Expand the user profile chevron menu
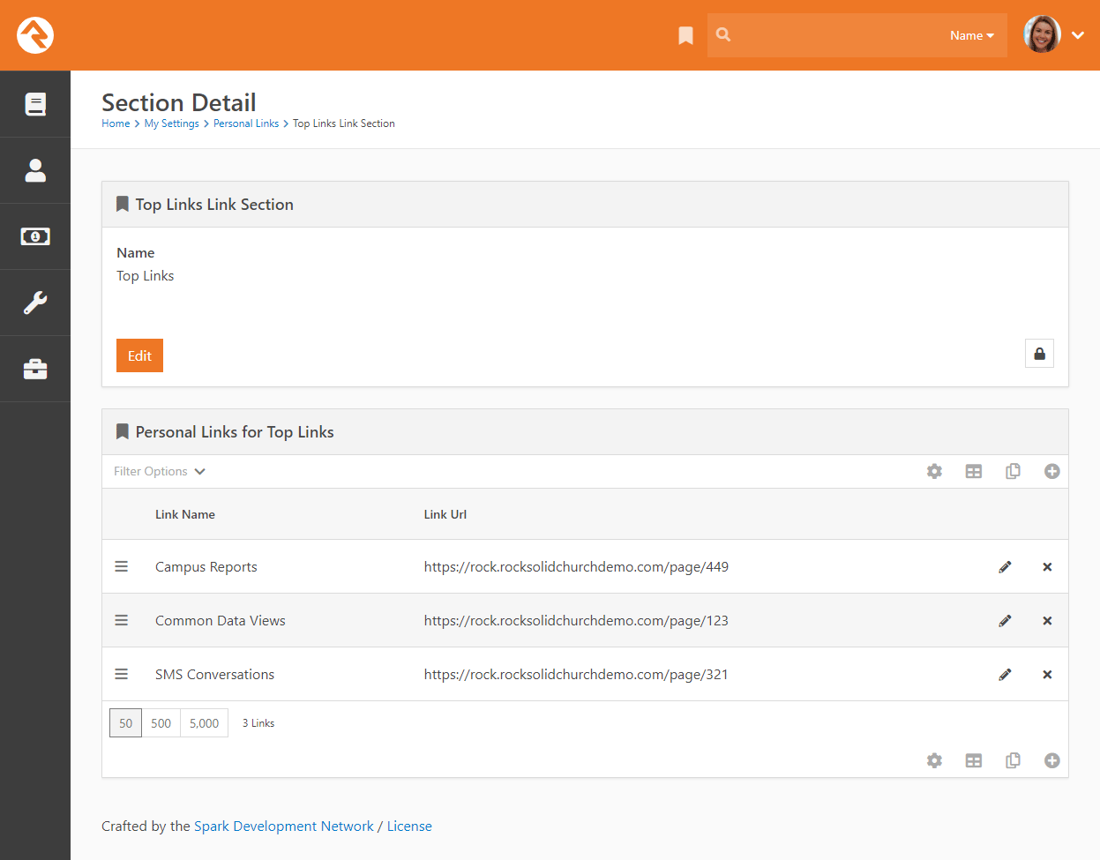Viewport: 1100px width, 860px height. point(1078,35)
